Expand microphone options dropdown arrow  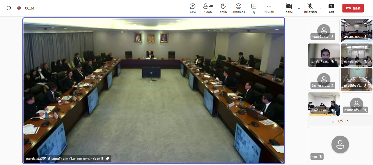coord(321,8)
